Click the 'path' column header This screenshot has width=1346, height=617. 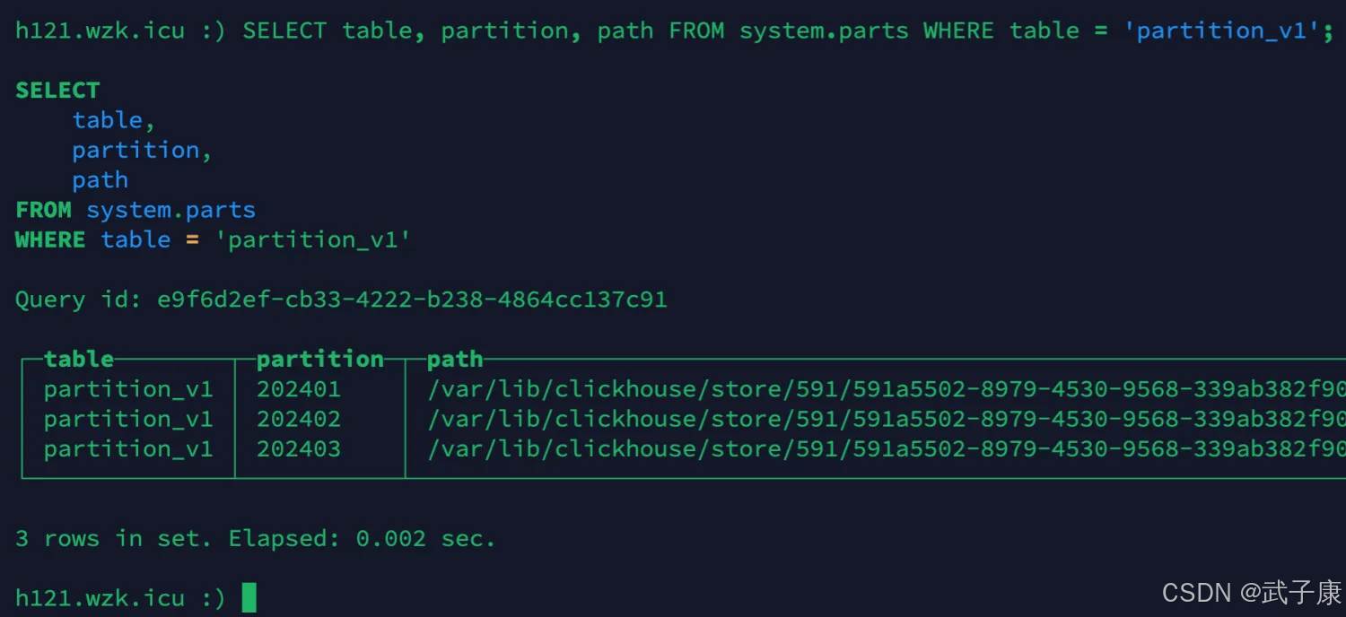(455, 359)
